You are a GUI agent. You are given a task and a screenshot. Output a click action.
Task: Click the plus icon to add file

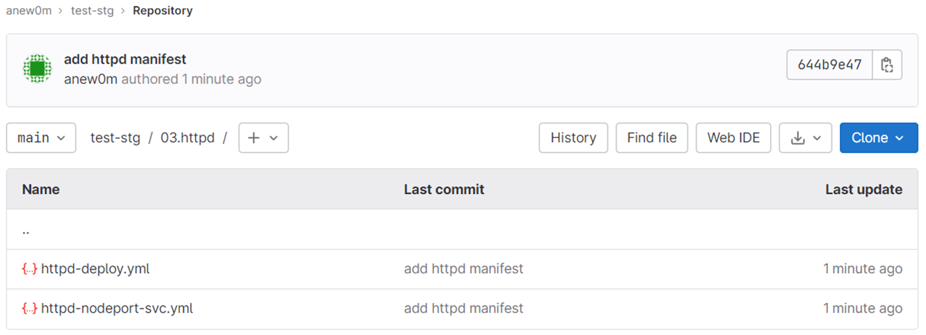point(254,138)
